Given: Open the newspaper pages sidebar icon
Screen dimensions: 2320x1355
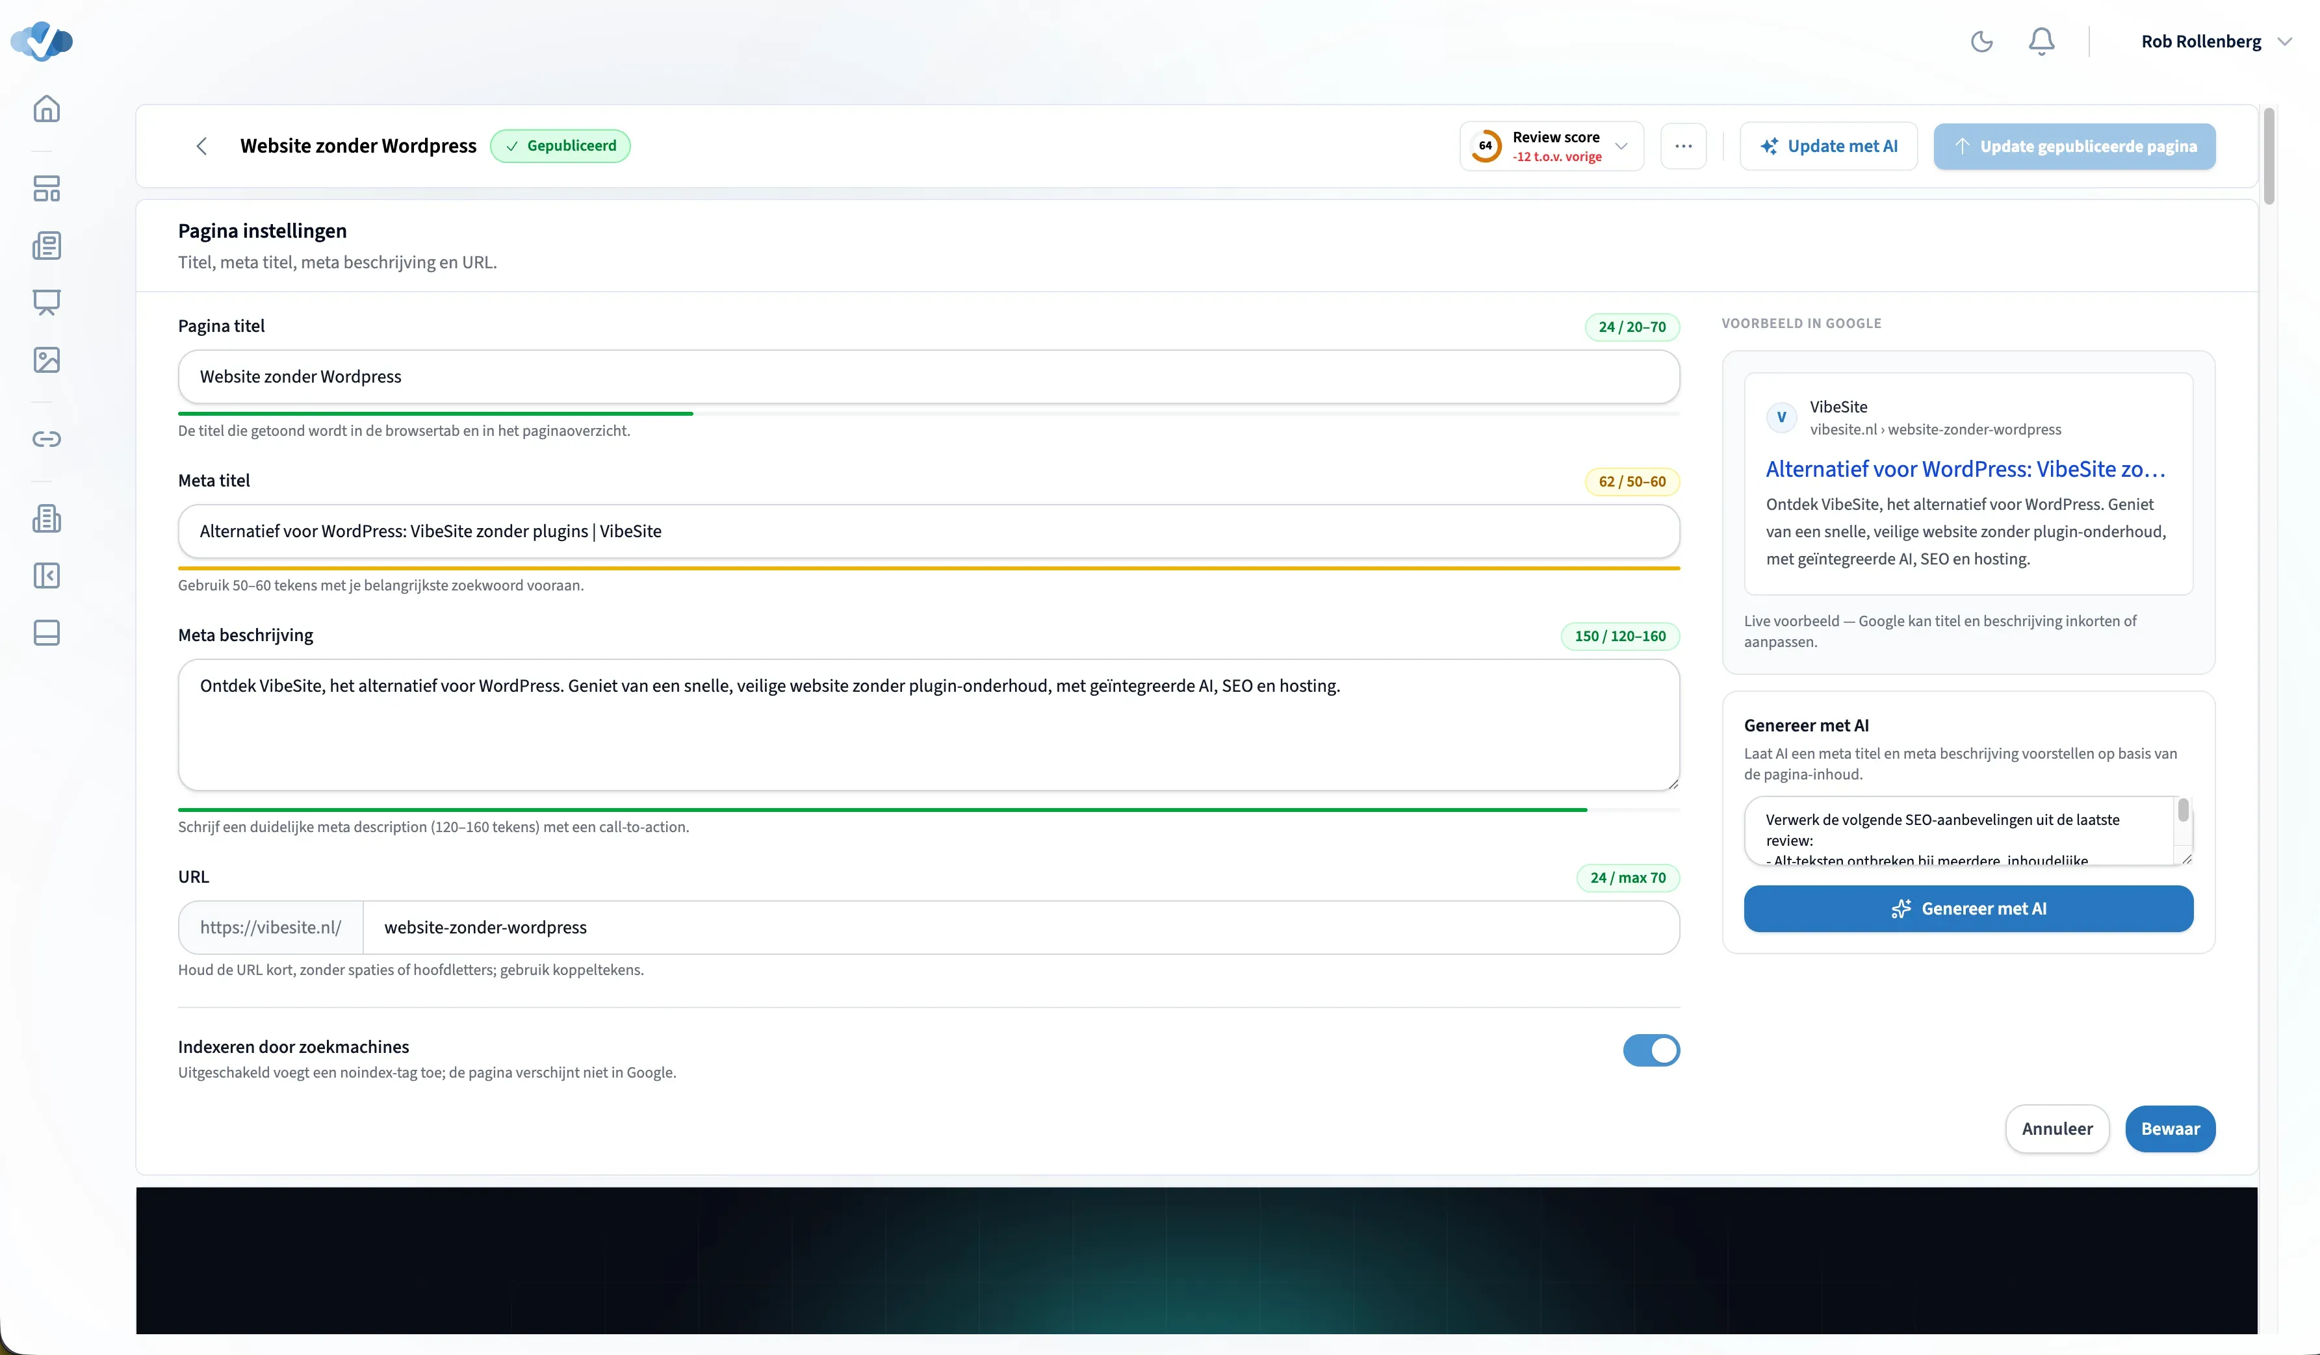Looking at the screenshot, I should (x=47, y=246).
